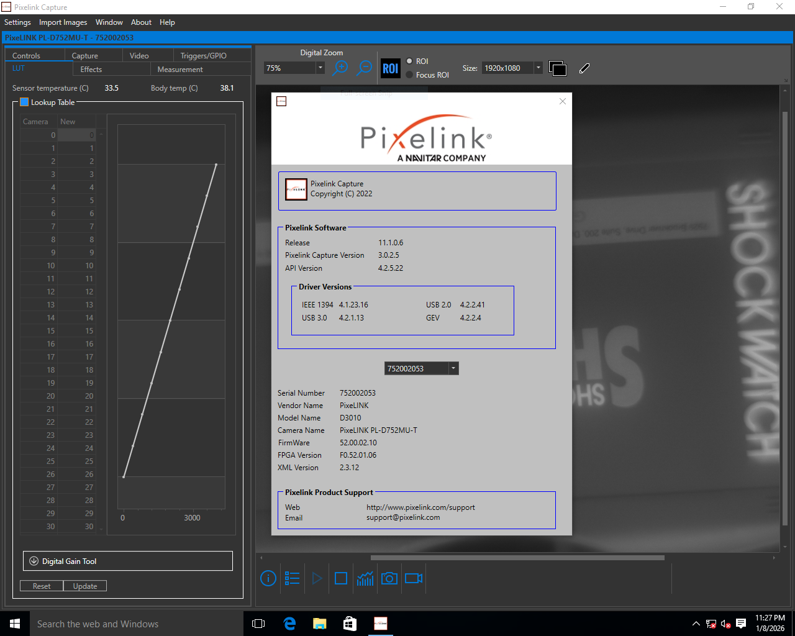Open the About menu
The height and width of the screenshot is (636, 795).
141,22
